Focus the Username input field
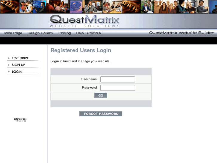217x163 pixels. 118,79
